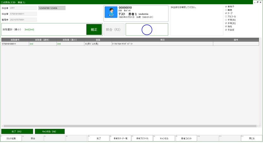
Task: Launch カルテ起動 from the function key bar
Action: click(11, 138)
